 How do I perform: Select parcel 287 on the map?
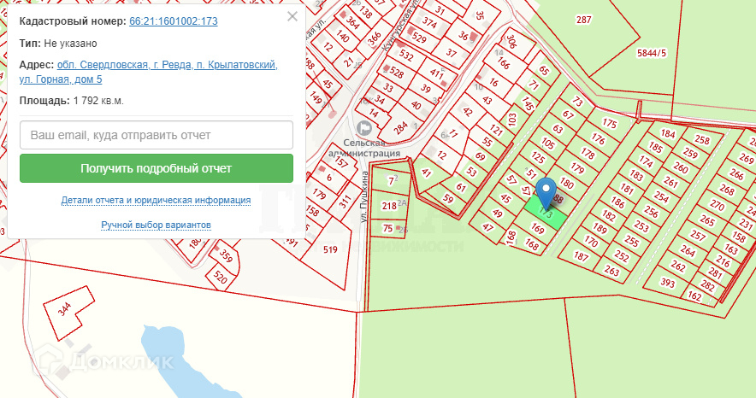pyautogui.click(x=583, y=20)
